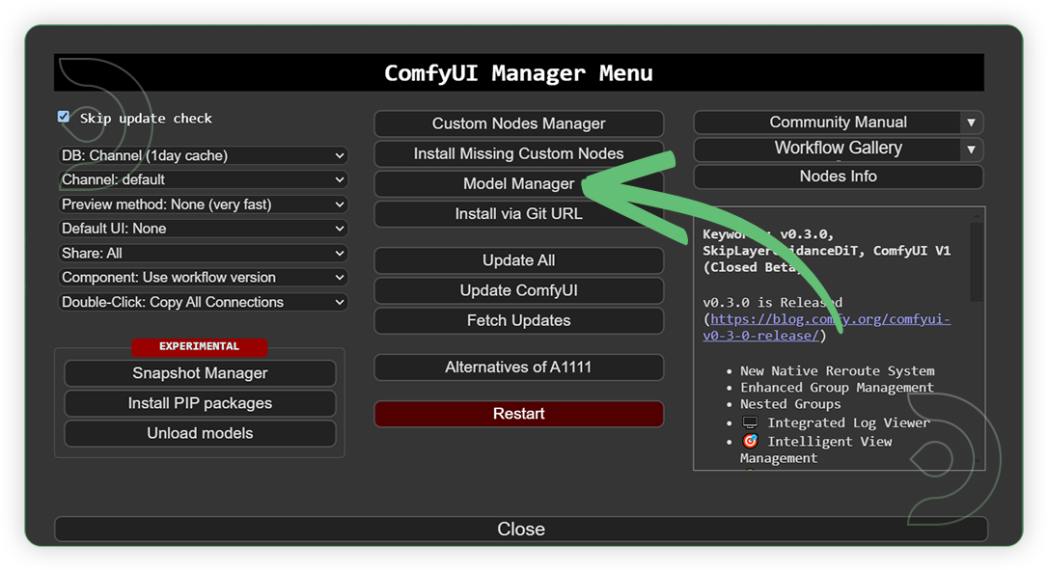Disable the Skip update check checkbox
Viewport: 1048px width, 571px height.
click(x=63, y=116)
